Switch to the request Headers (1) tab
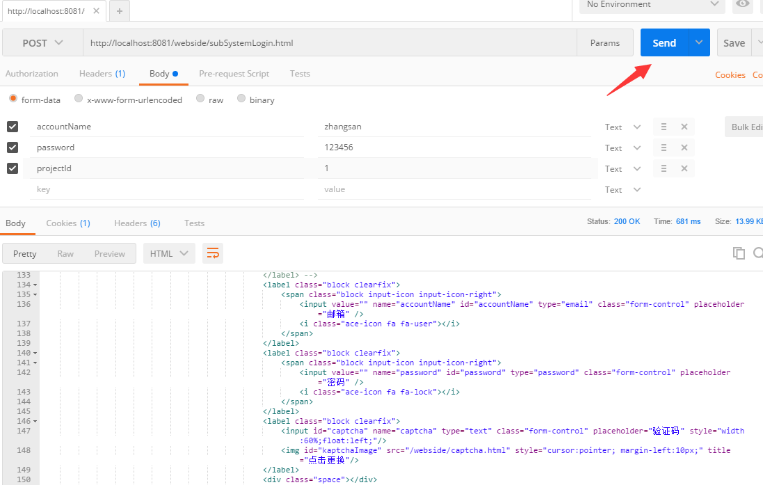The width and height of the screenshot is (763, 485). pyautogui.click(x=102, y=74)
